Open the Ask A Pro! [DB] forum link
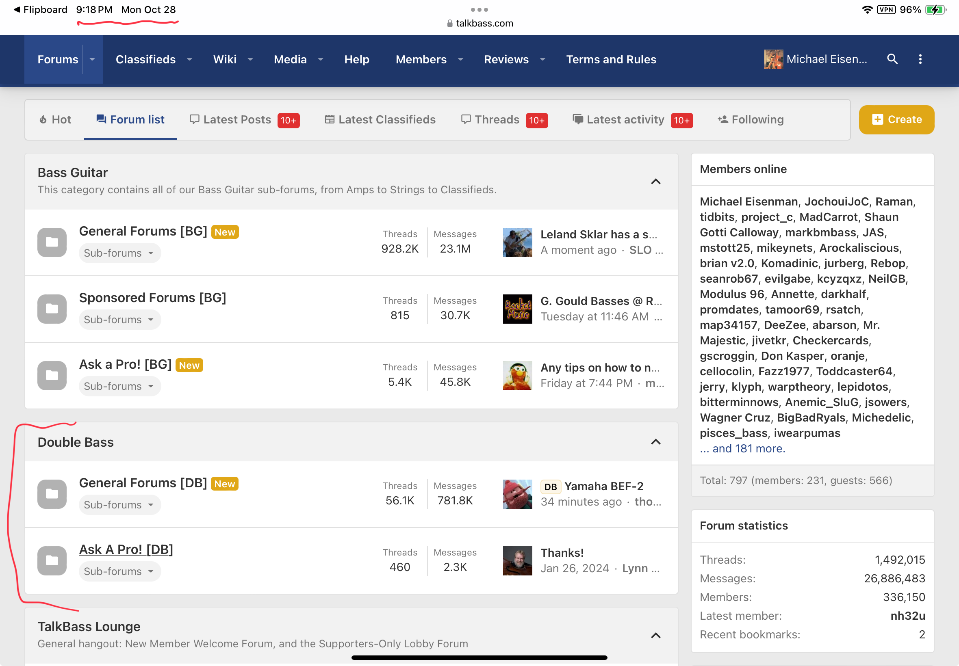 click(126, 549)
